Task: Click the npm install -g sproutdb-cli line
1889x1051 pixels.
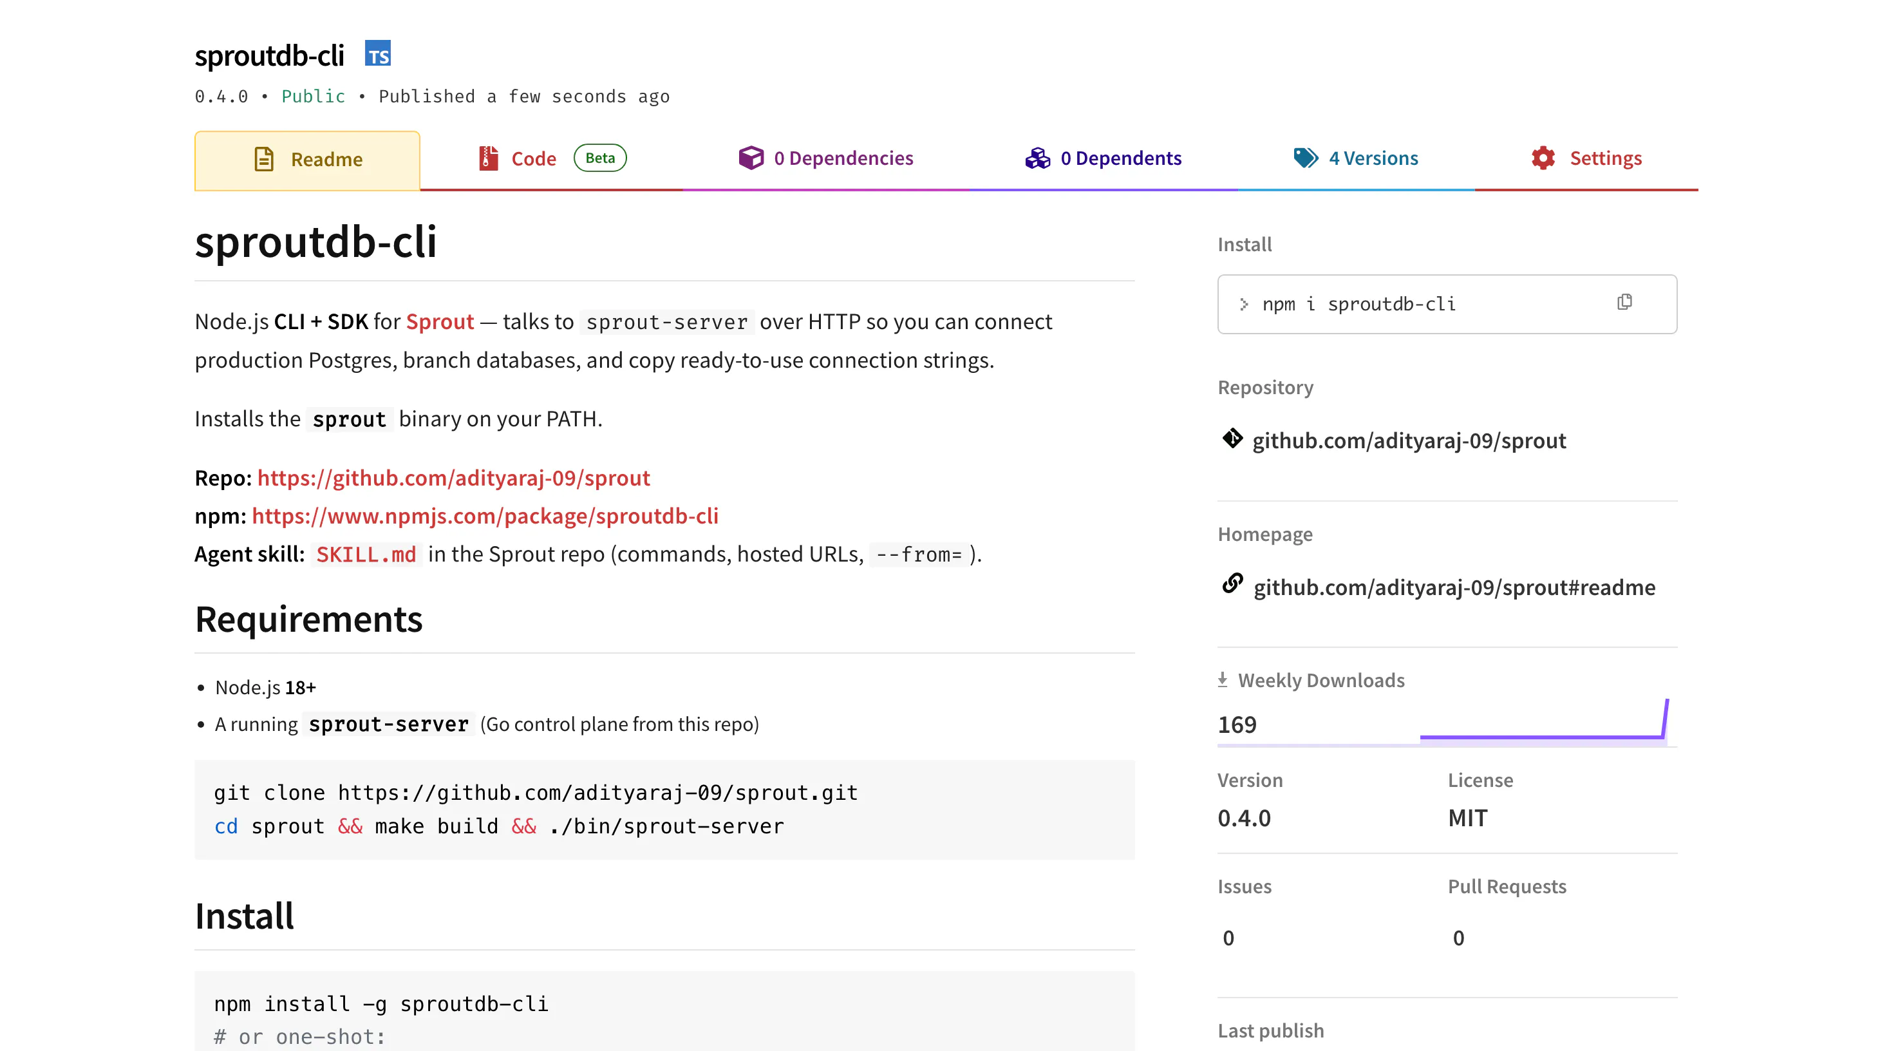Action: (381, 1004)
